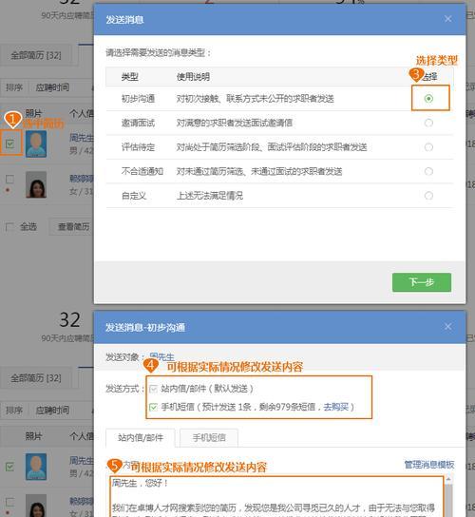This screenshot has height=517, width=475.
Task: Open the 周先生 profile photo thumbnail
Action: click(x=36, y=144)
